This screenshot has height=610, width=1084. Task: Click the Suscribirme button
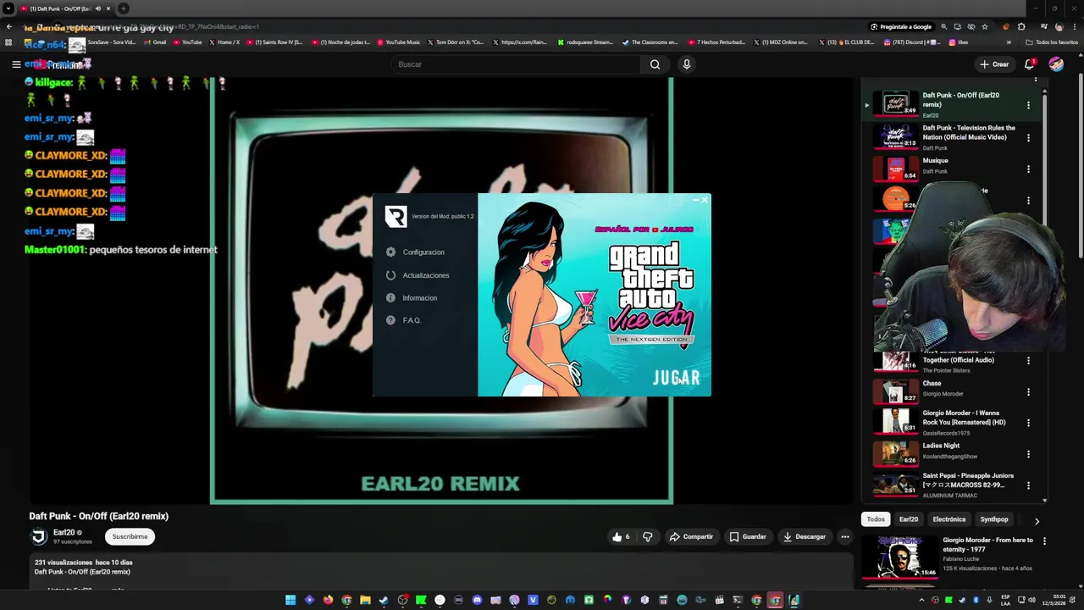[130, 536]
